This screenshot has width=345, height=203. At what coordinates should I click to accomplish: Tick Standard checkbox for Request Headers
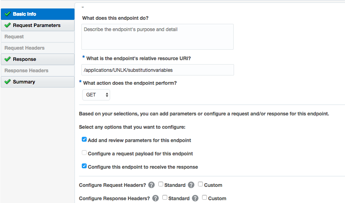coord(161,184)
